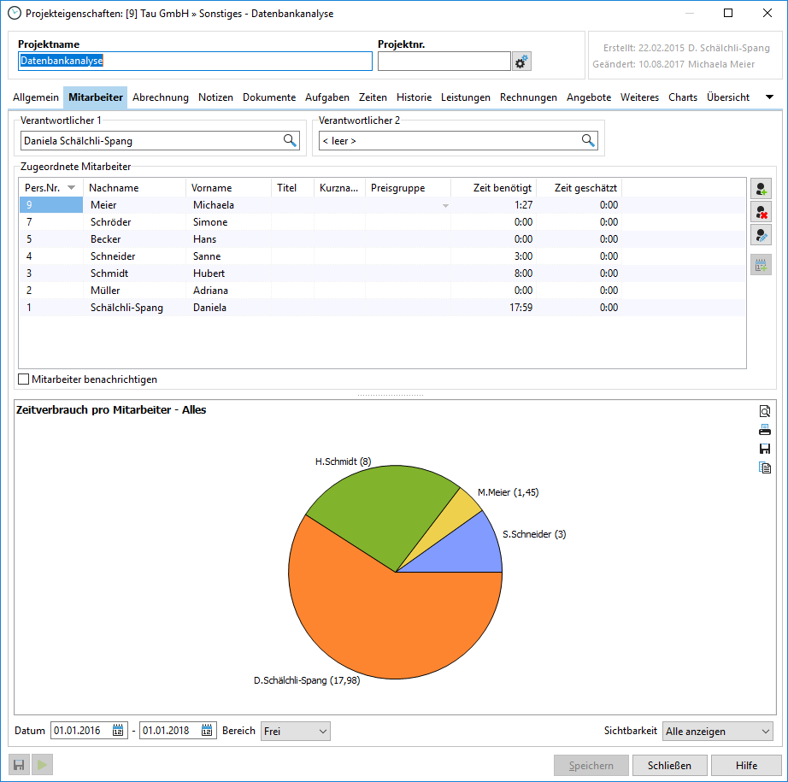The width and height of the screenshot is (788, 782).
Task: Open chart print preview magnifier icon
Action: [765, 412]
